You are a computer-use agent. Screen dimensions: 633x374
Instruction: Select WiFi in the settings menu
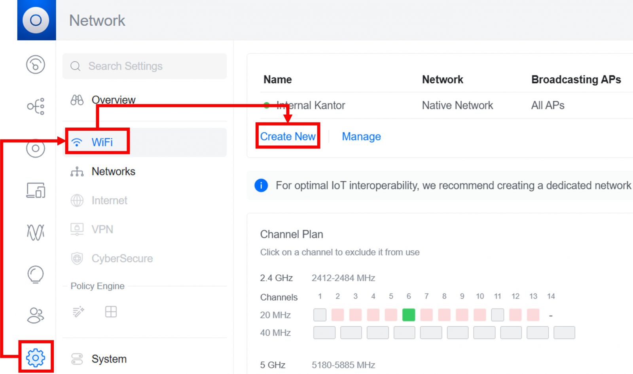pyautogui.click(x=102, y=142)
